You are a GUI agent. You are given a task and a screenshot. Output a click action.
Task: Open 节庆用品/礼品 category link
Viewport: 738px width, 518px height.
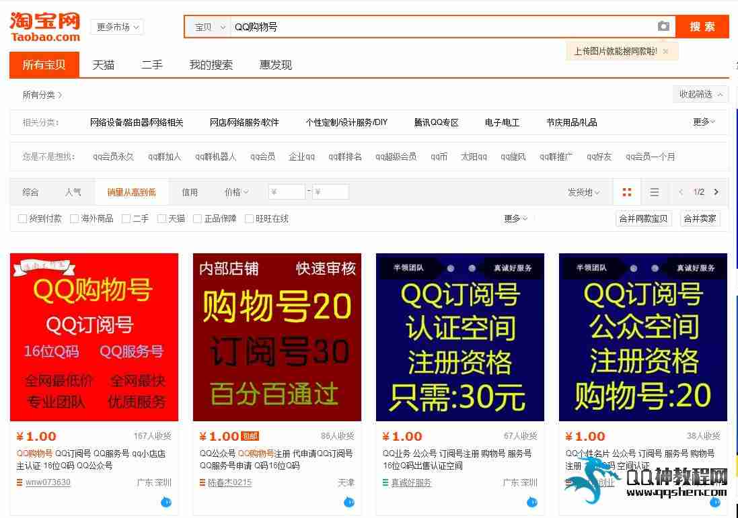[x=572, y=122]
